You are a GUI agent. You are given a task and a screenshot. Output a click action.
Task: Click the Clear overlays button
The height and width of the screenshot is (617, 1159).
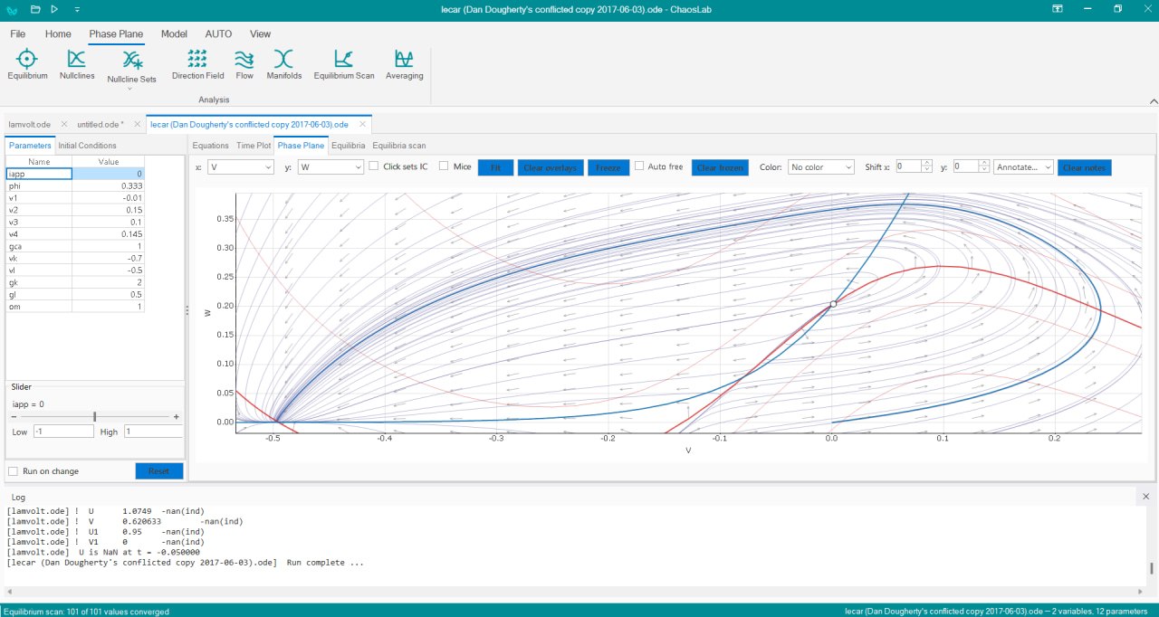click(551, 167)
